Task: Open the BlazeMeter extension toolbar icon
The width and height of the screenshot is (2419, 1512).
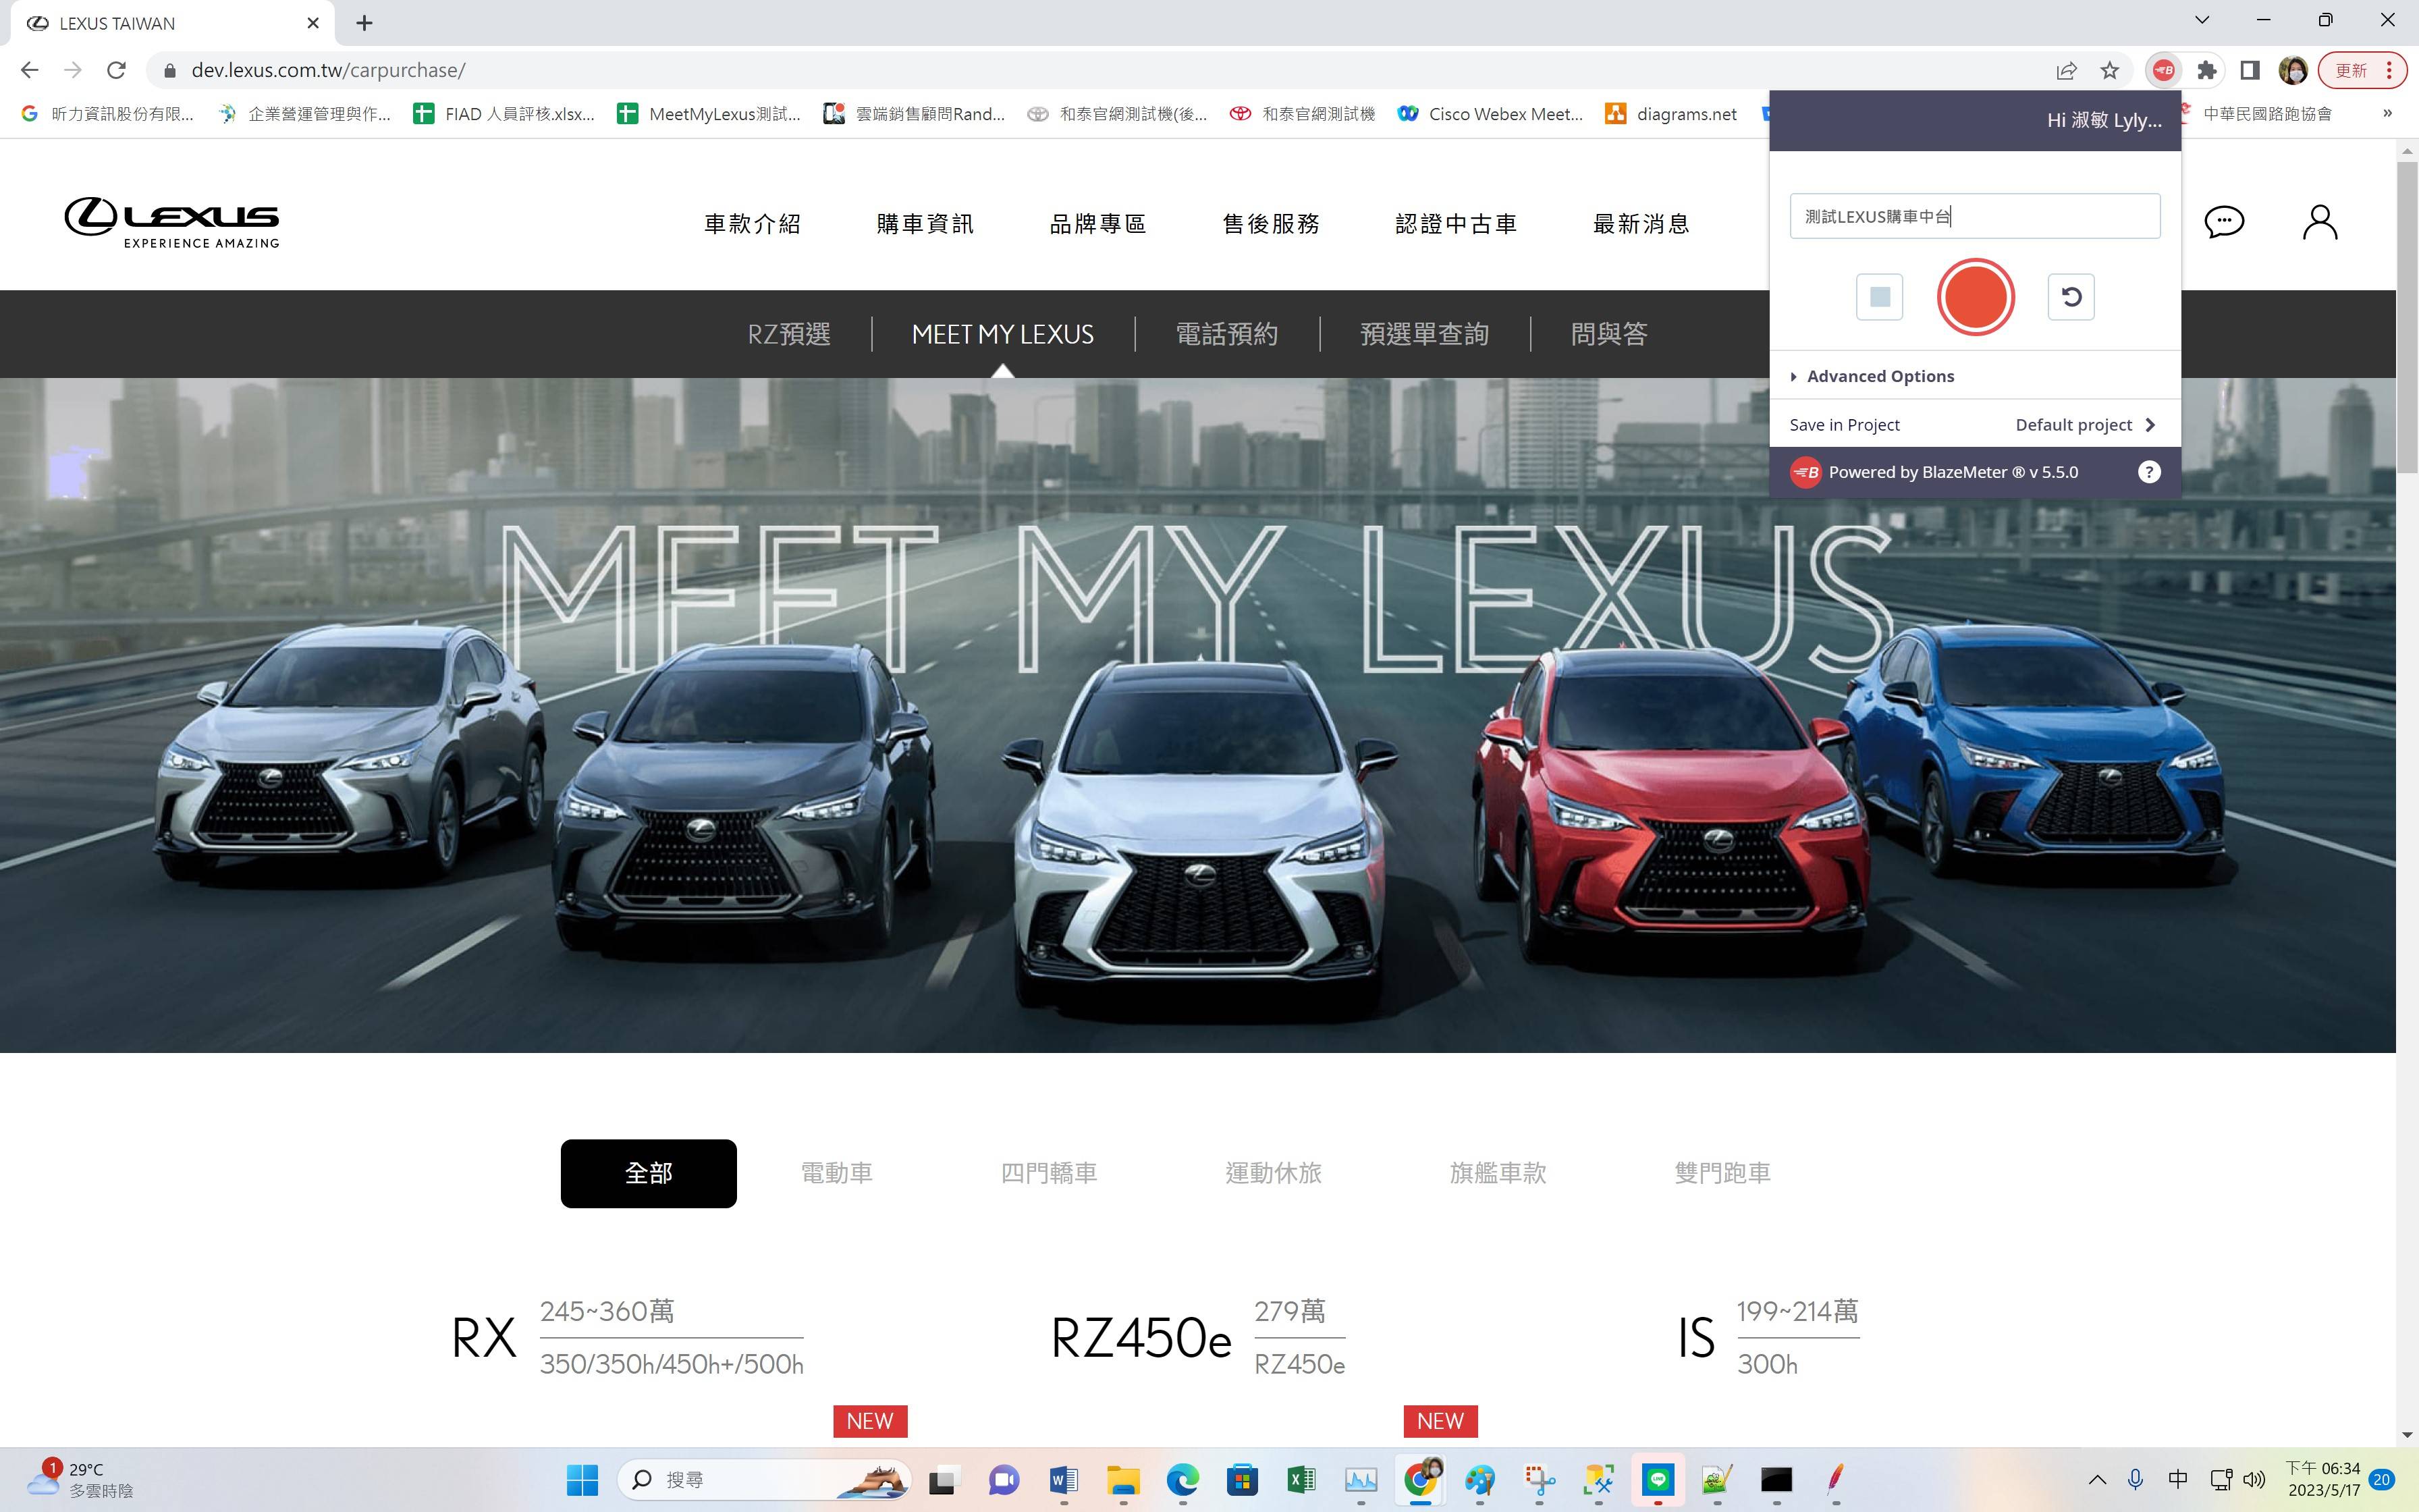Action: pos(2163,70)
